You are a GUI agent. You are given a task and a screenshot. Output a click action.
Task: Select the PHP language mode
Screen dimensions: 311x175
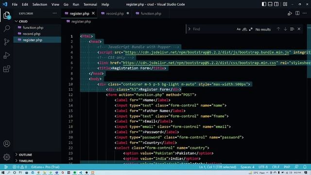pyautogui.click(x=287, y=167)
